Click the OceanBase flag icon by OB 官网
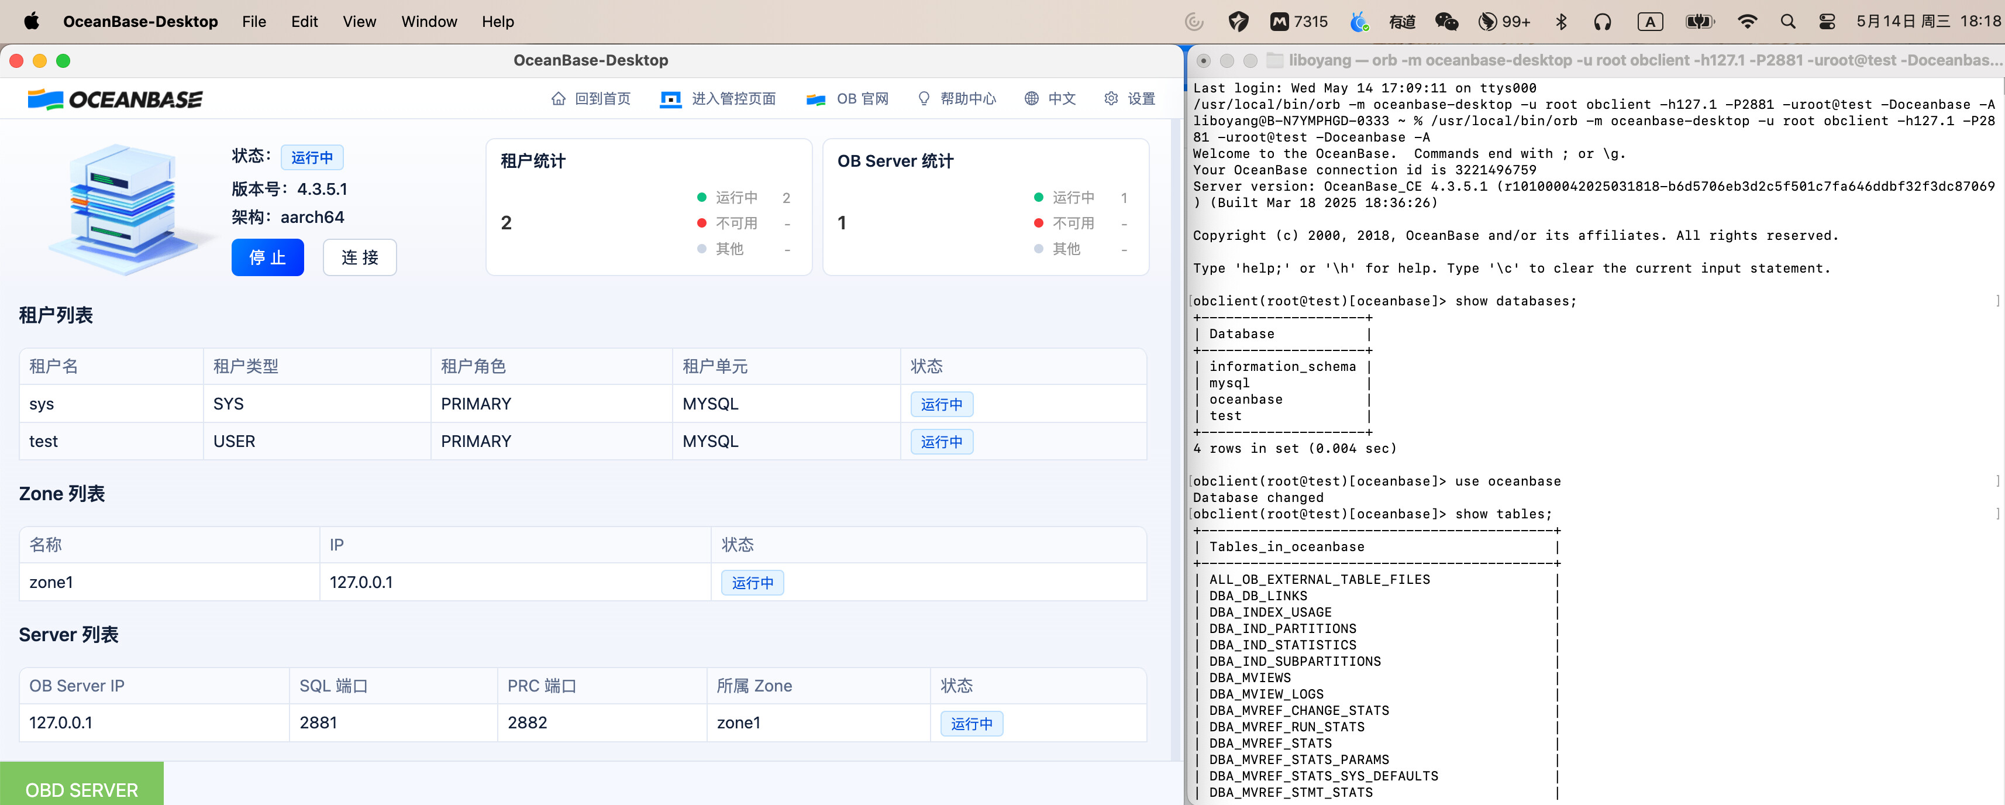2005x805 pixels. [x=816, y=99]
